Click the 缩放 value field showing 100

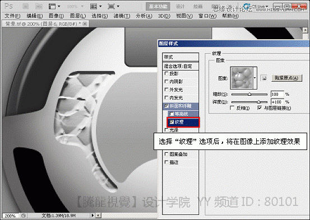coord(277,94)
